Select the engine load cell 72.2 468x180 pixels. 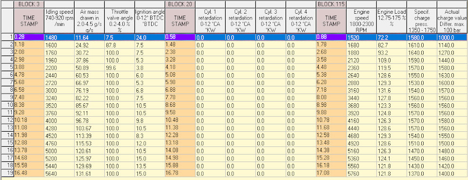[391, 37]
